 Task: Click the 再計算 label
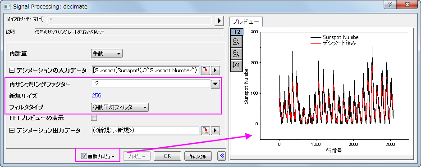(18, 54)
